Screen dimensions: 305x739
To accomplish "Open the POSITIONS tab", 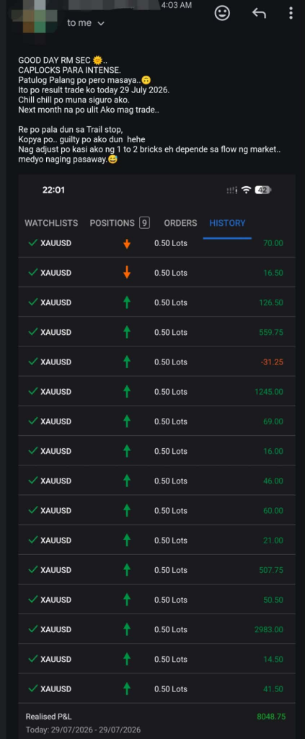I will tap(112, 223).
